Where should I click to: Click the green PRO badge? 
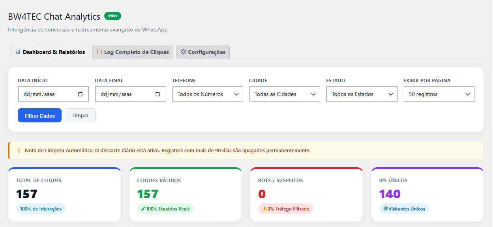[112, 16]
